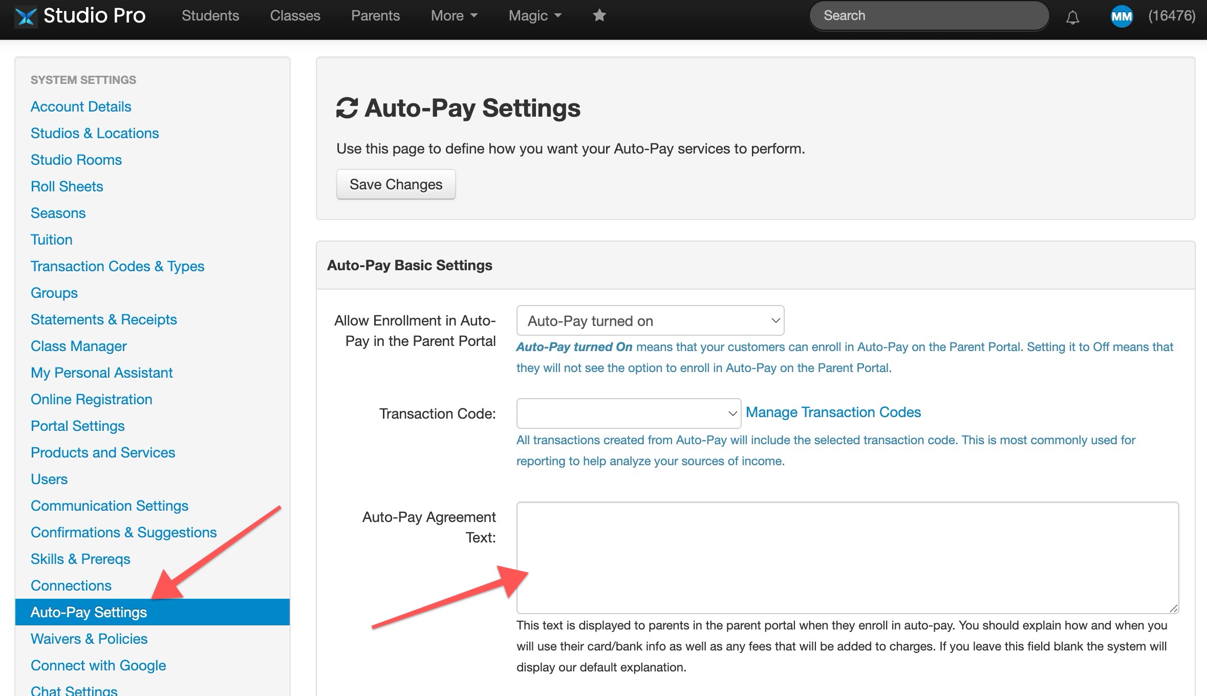The height and width of the screenshot is (696, 1207).
Task: Click the MM user avatar
Action: tap(1122, 16)
